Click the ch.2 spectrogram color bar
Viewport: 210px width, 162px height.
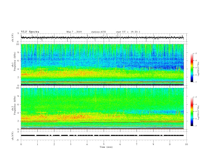tap(192, 111)
